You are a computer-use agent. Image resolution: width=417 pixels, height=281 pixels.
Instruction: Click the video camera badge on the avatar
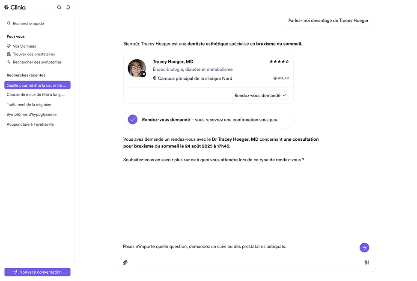coord(143,74)
